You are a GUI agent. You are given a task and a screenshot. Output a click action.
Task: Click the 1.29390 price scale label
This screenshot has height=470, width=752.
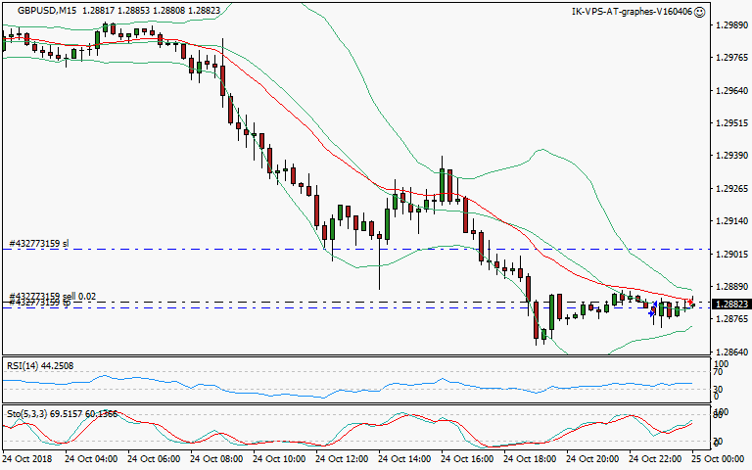click(731, 156)
